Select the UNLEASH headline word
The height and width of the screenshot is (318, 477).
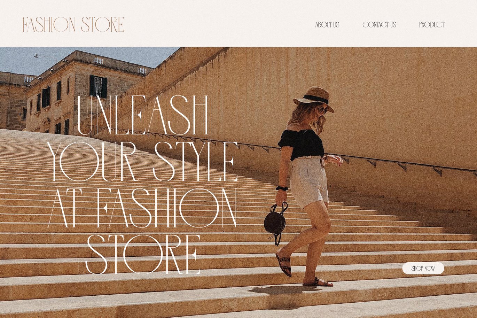coord(142,115)
